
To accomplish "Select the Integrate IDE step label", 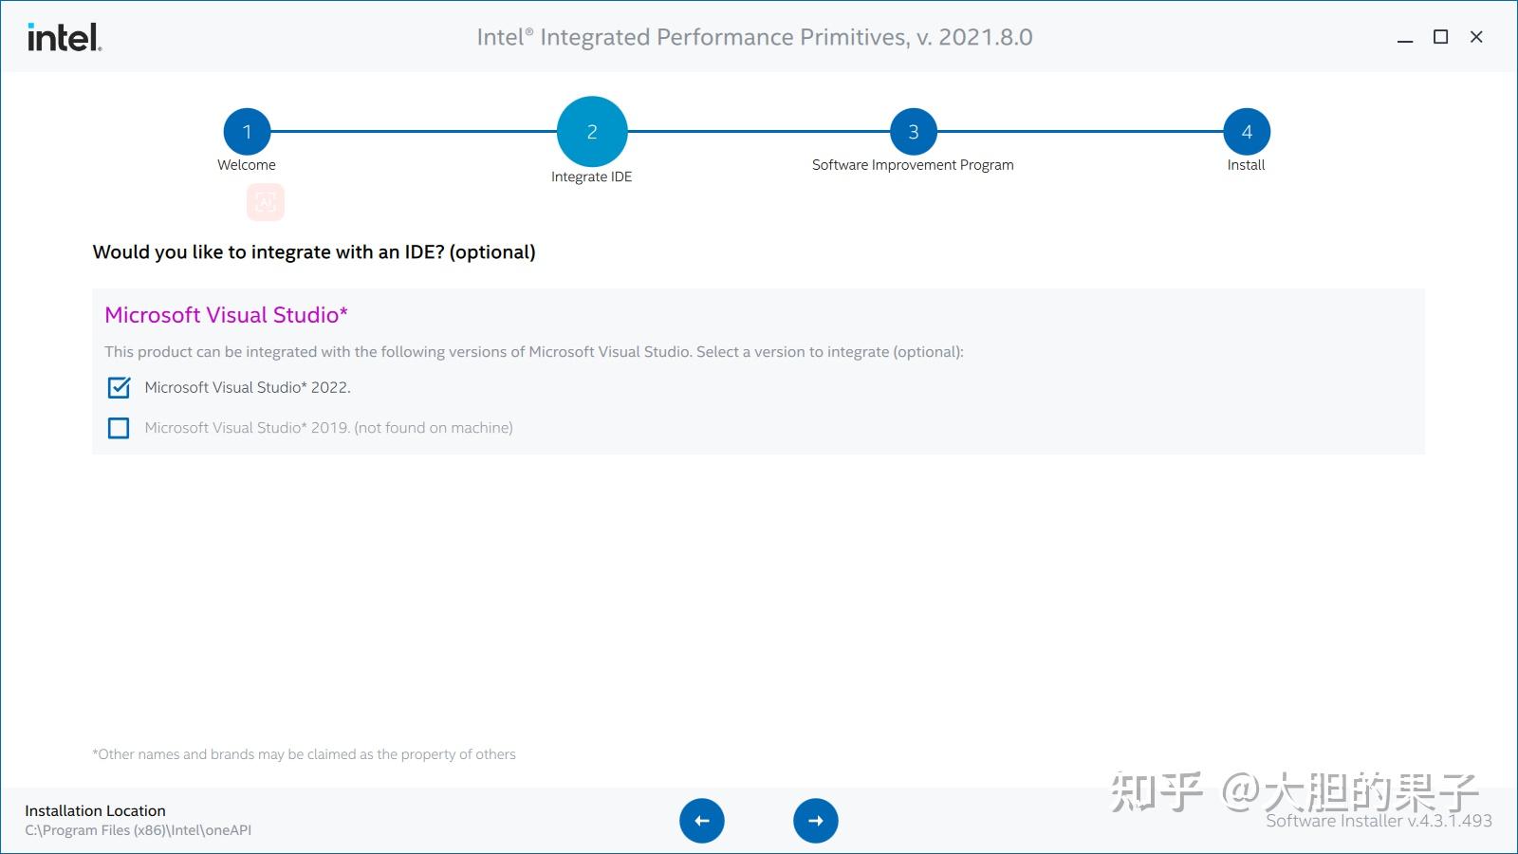I will click(592, 176).
